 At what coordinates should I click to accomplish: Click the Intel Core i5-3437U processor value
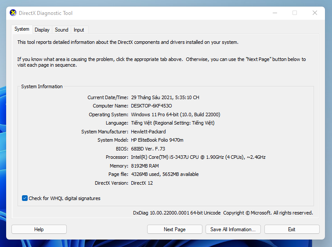point(198,157)
